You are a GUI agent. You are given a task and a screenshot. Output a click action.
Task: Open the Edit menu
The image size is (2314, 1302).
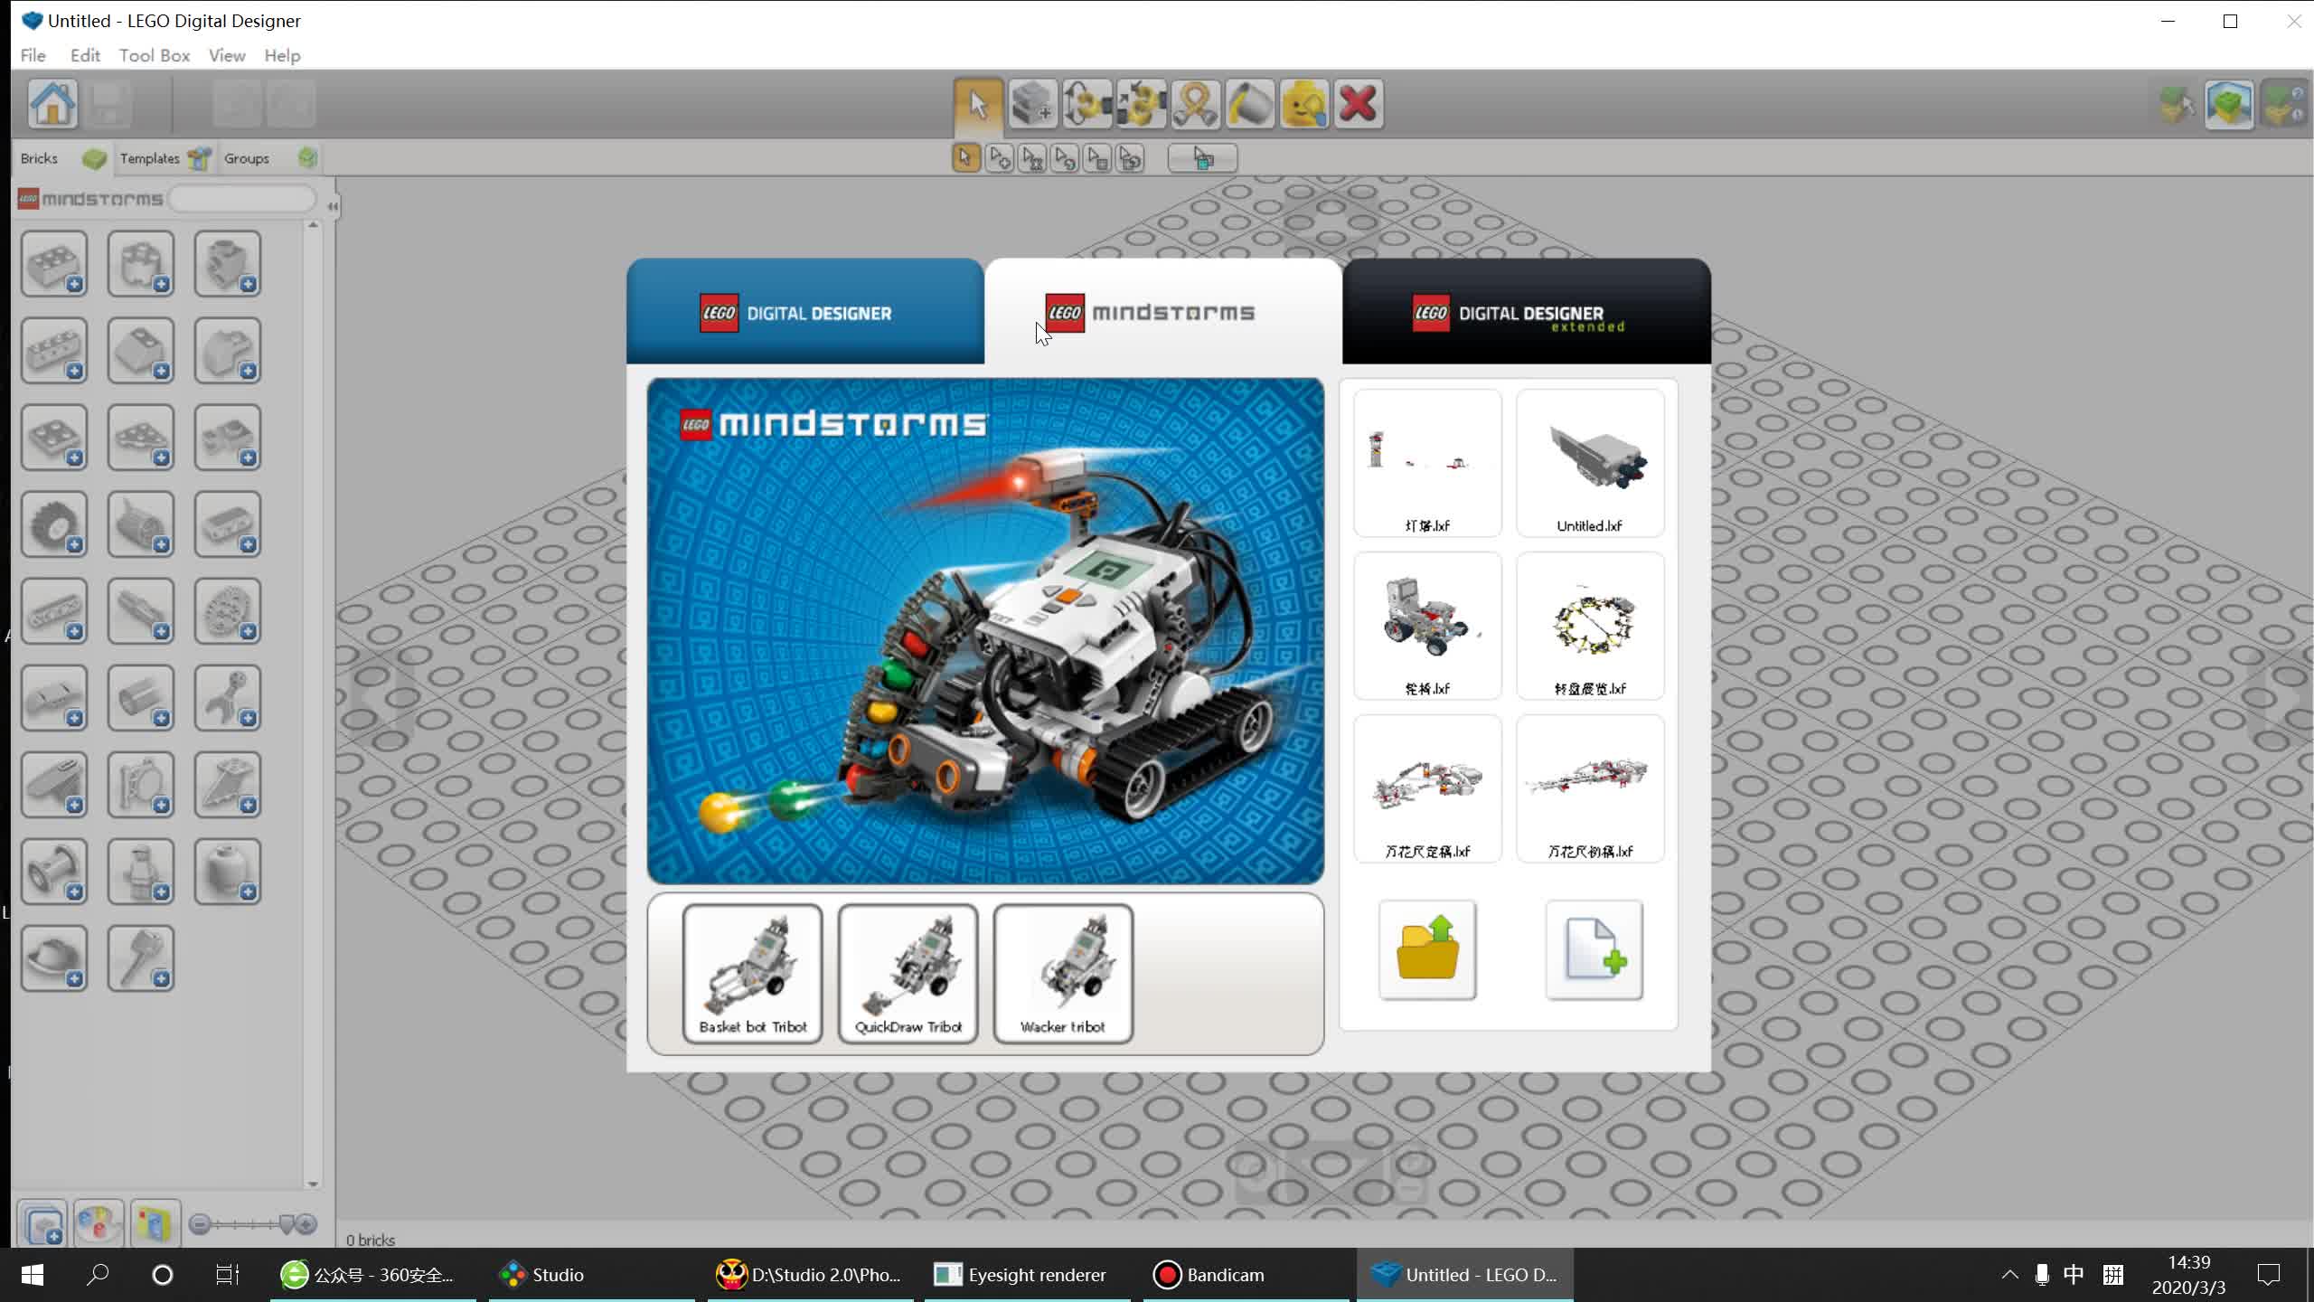(85, 55)
